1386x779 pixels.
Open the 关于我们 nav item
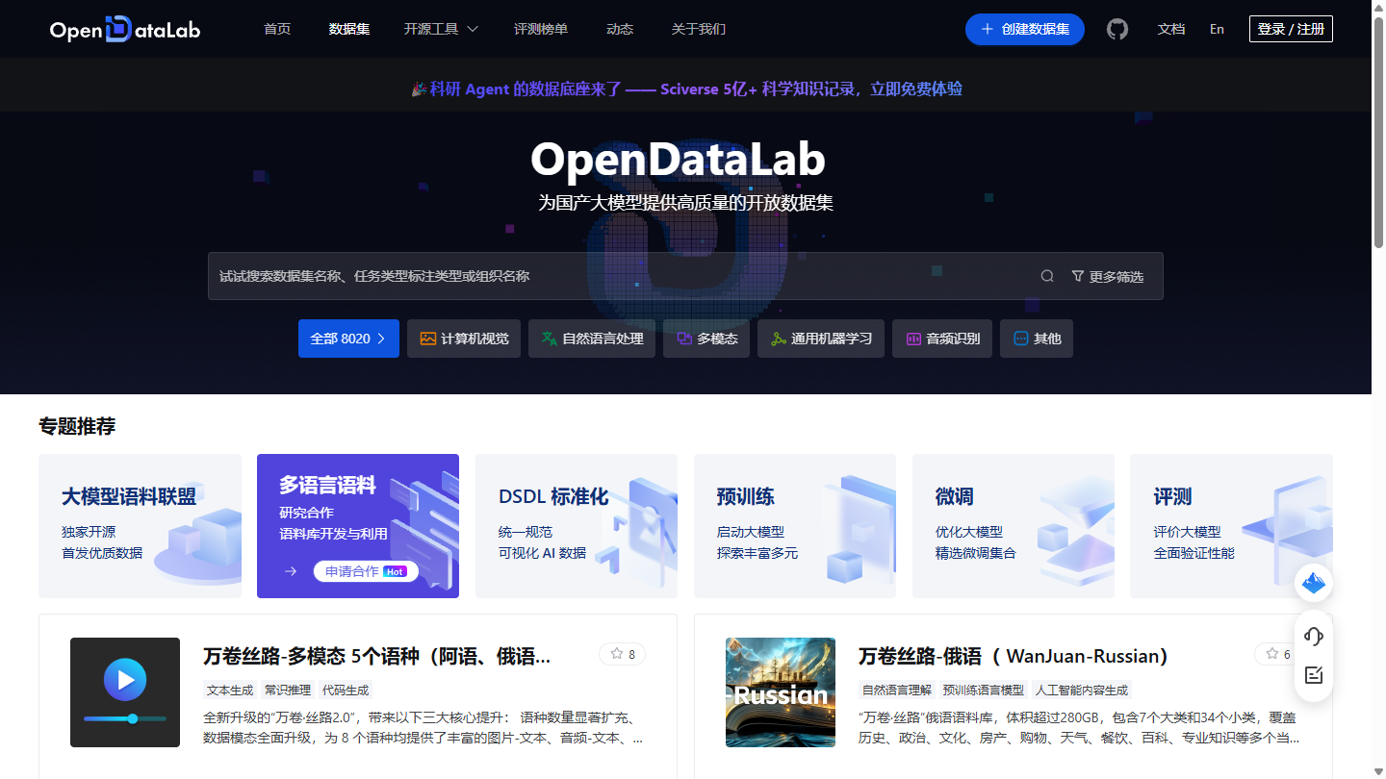click(x=699, y=29)
